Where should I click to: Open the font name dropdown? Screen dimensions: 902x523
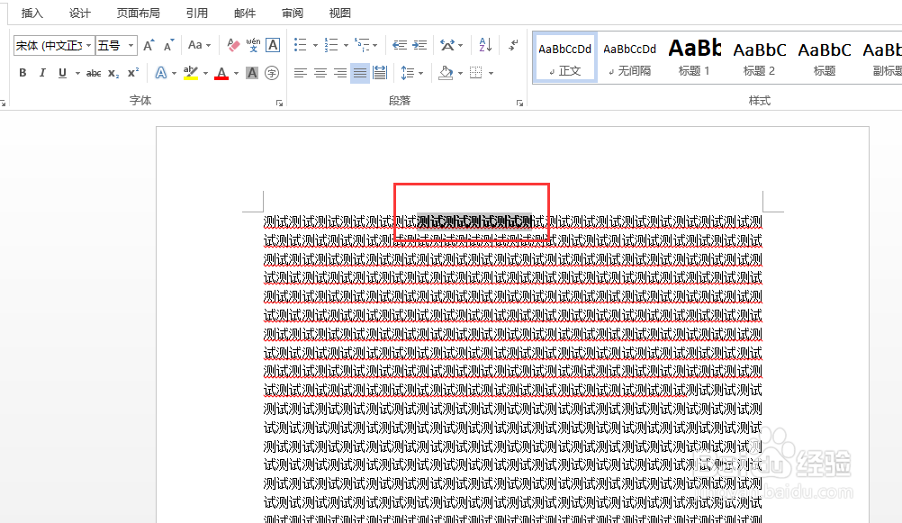(88, 45)
